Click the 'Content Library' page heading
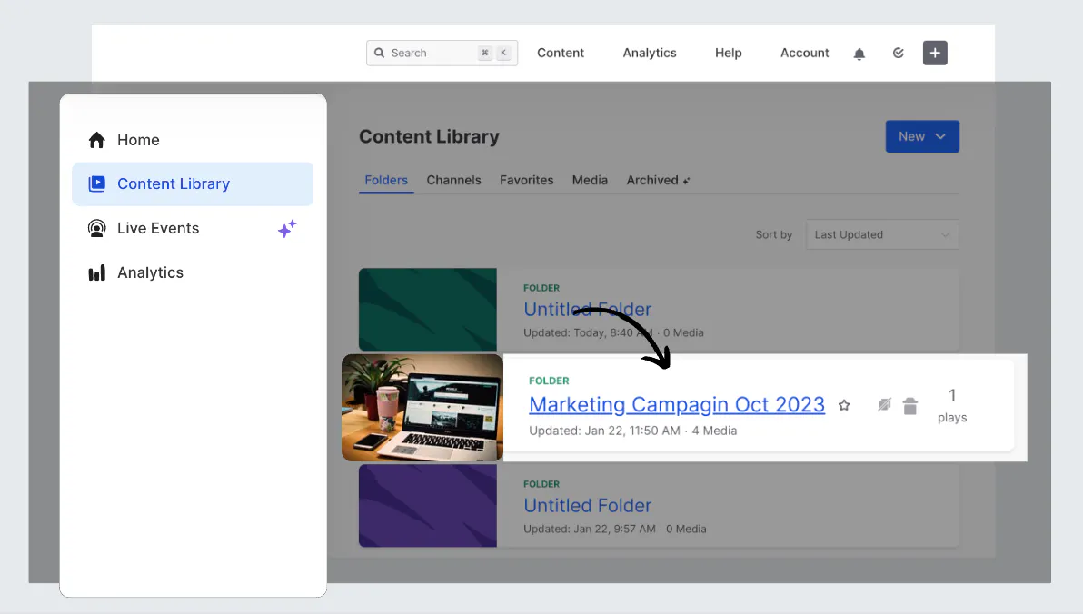This screenshot has height=614, width=1083. (x=429, y=137)
